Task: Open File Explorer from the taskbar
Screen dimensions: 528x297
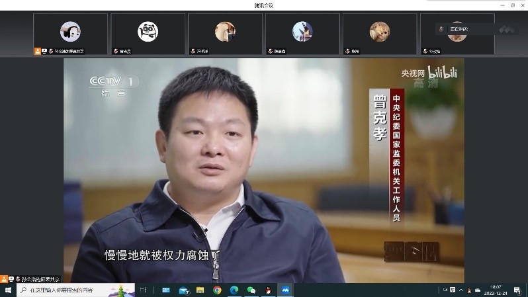Action: coord(200,290)
